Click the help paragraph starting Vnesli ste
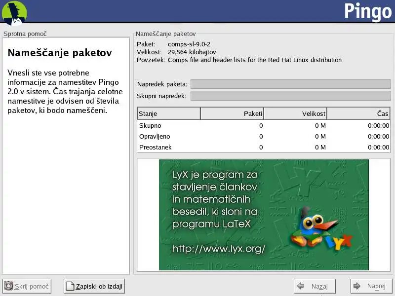Viewport: 395px width, 296px height. [x=65, y=92]
